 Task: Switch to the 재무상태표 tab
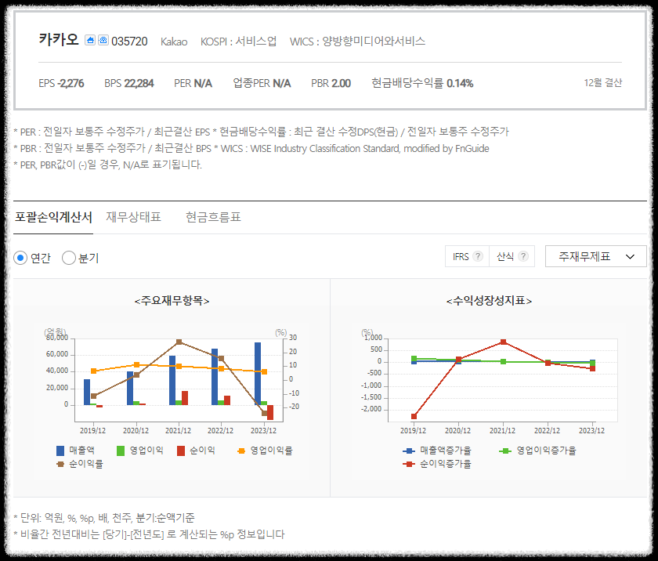[x=133, y=217]
